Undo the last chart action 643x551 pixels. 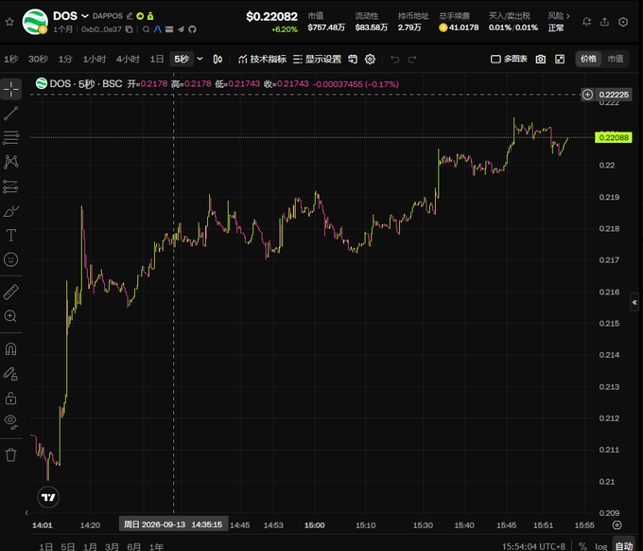click(395, 59)
